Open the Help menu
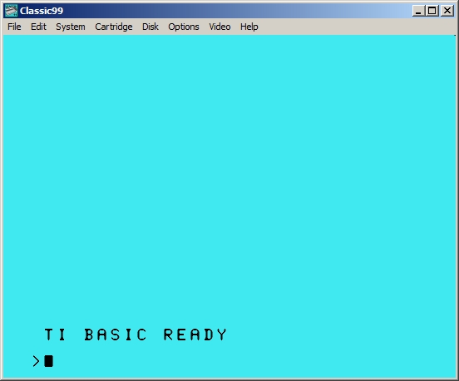 [249, 27]
